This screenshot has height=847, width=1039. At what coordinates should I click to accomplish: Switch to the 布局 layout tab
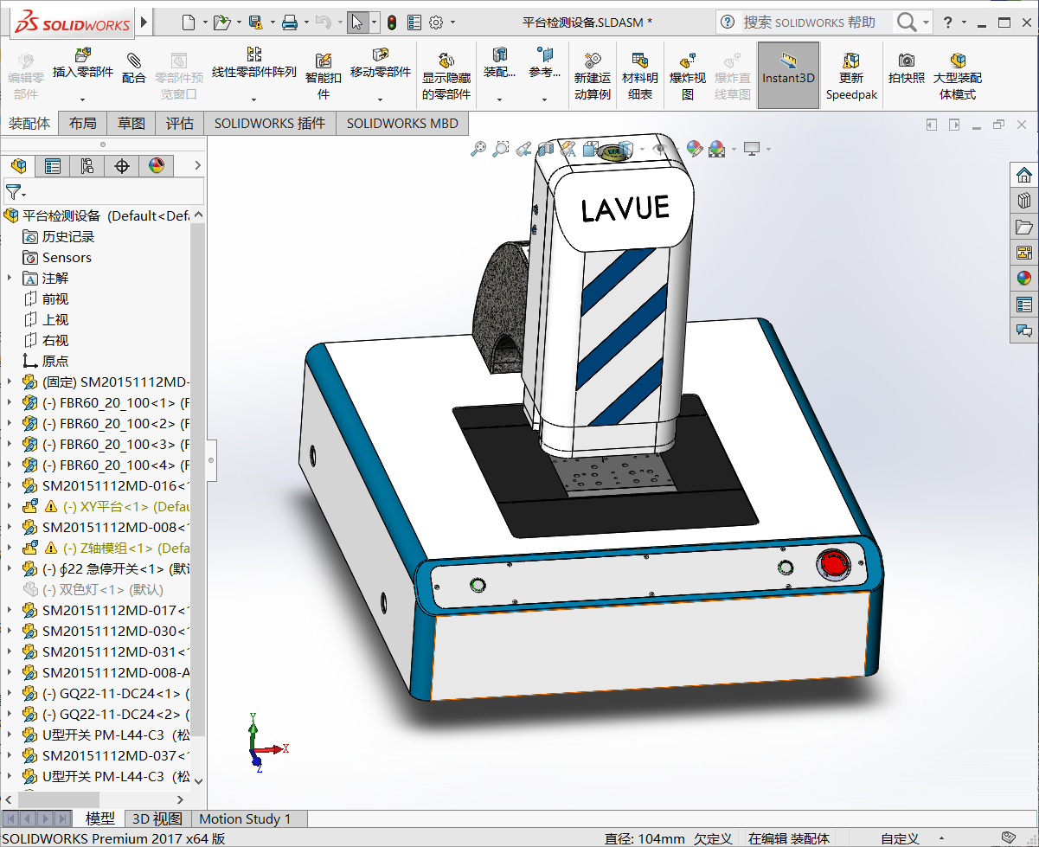(83, 124)
